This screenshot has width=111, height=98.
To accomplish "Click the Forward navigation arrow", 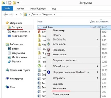I will (x=12, y=14).
